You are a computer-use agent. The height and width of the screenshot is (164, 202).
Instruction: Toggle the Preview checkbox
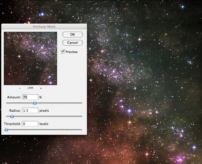click(63, 52)
